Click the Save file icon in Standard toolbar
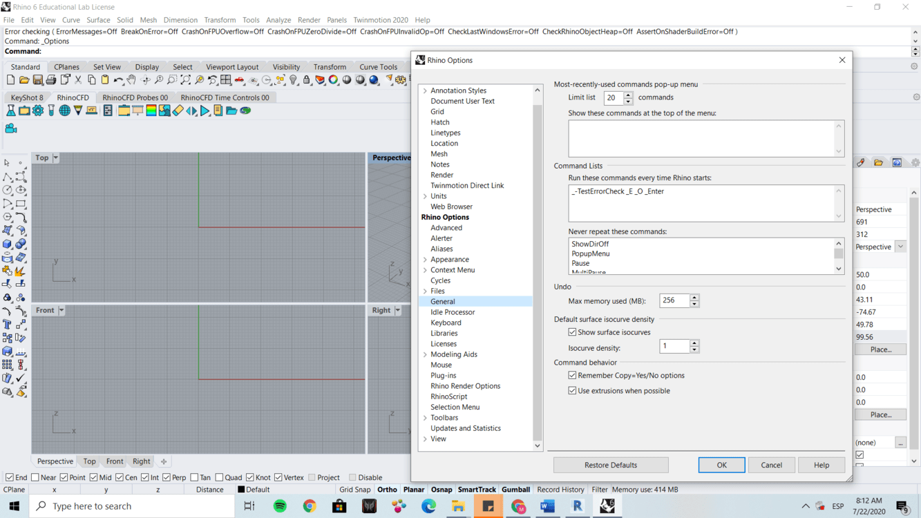This screenshot has width=921, height=518. click(x=38, y=80)
